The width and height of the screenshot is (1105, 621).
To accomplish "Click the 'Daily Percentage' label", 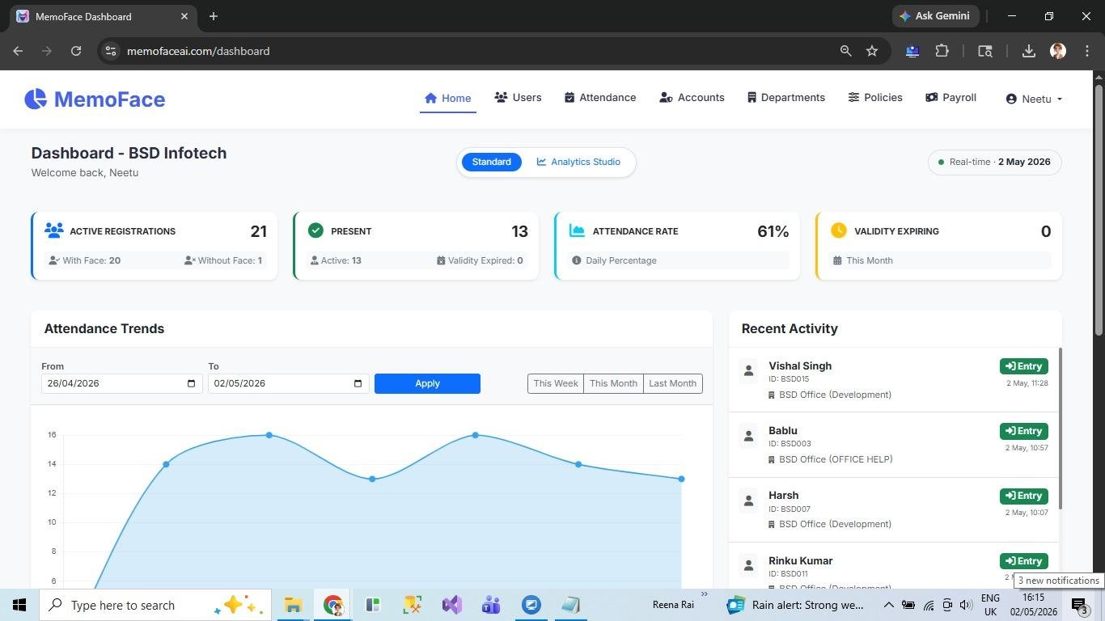I will pyautogui.click(x=621, y=260).
